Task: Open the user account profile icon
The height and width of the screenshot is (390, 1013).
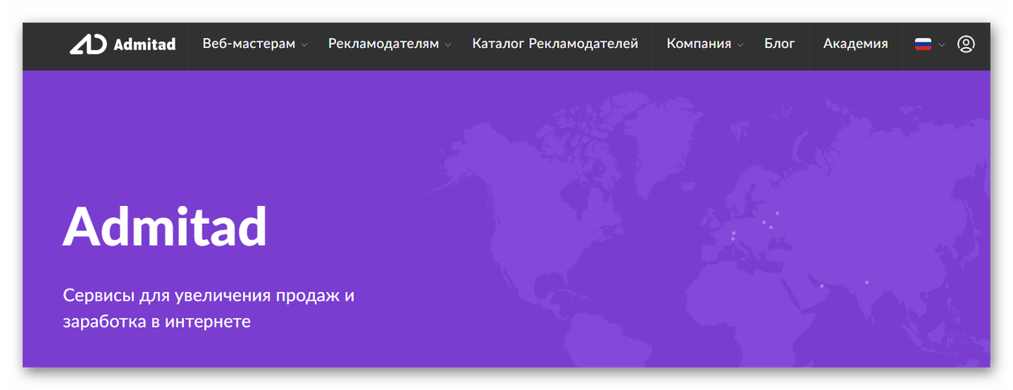Action: 966,44
